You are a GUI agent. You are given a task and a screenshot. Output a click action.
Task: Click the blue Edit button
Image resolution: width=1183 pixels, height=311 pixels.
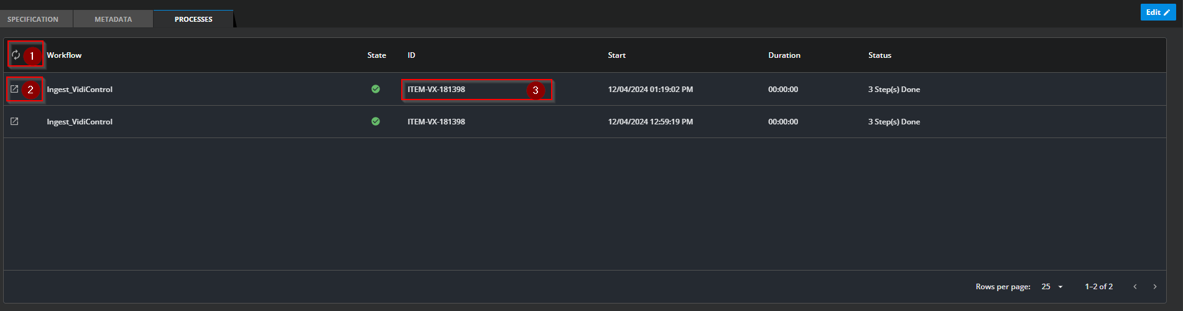coord(1157,12)
